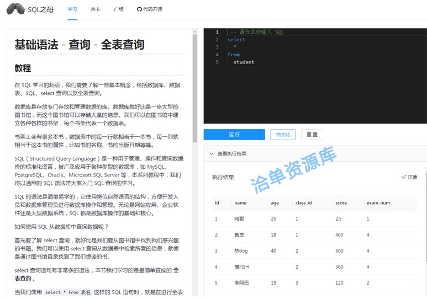
Task: Click the 'age' column header
Action: pos(275,202)
